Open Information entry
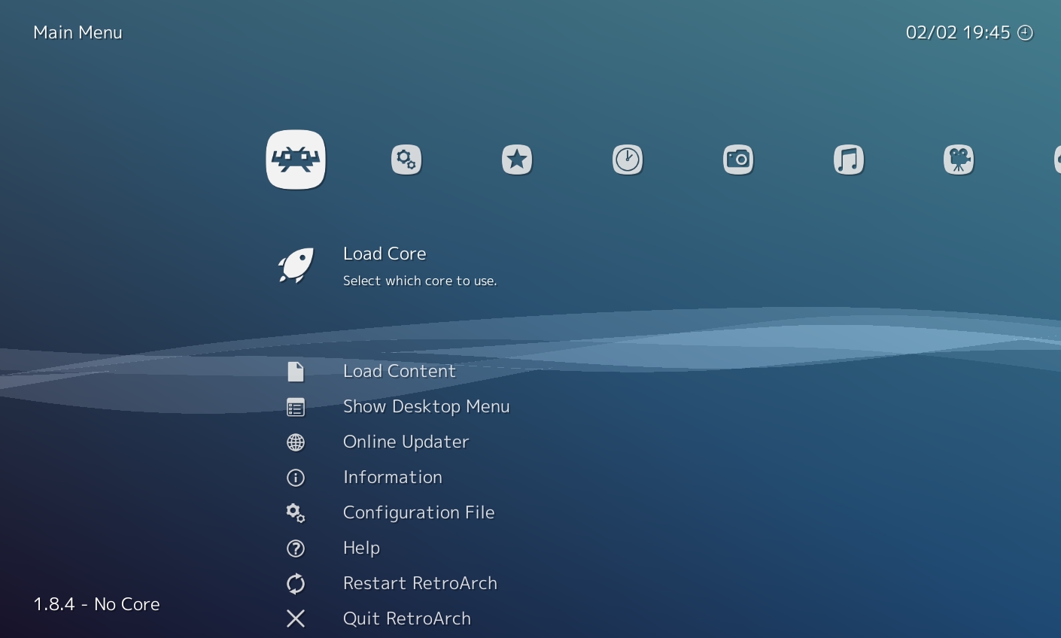The width and height of the screenshot is (1061, 638). [x=392, y=477]
